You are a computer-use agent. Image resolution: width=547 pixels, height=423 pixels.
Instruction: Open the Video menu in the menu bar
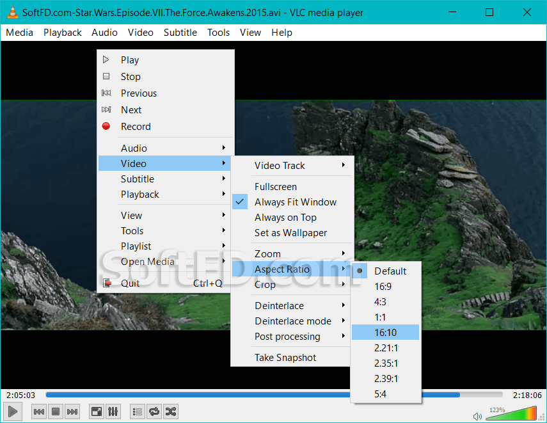(141, 33)
